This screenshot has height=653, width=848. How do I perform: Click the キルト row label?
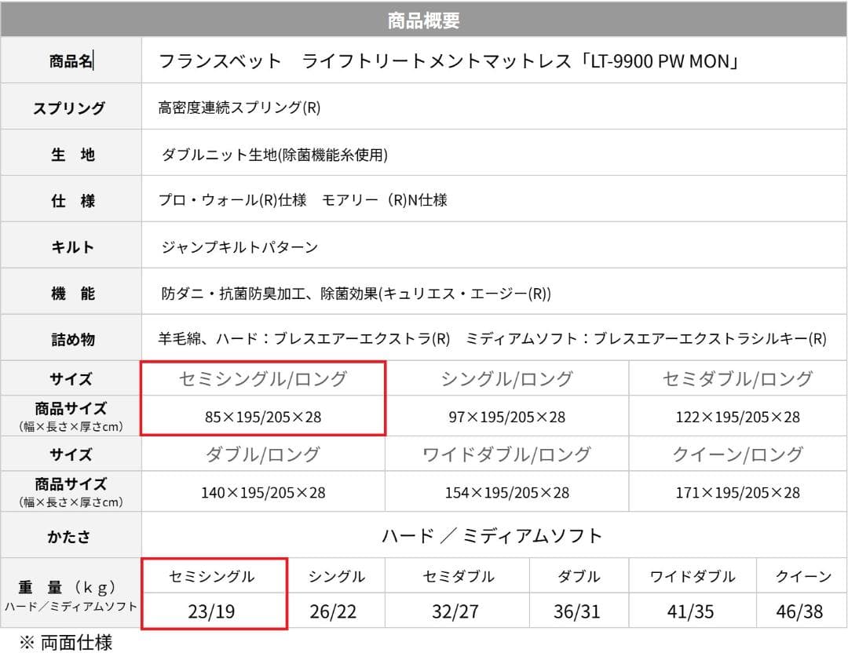coord(72,247)
